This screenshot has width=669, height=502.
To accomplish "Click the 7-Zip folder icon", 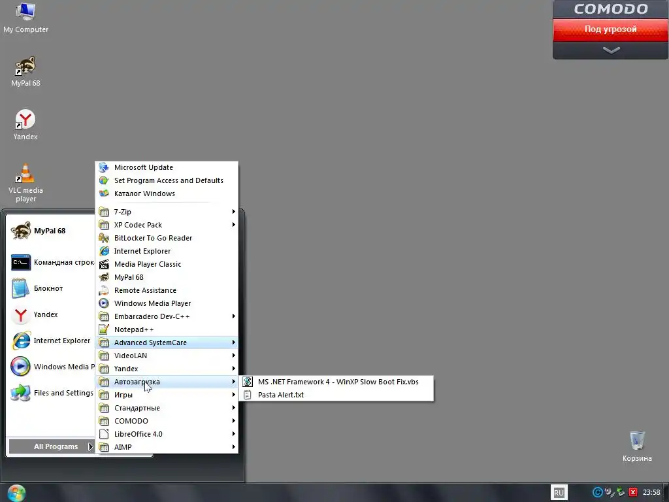I will tap(104, 212).
